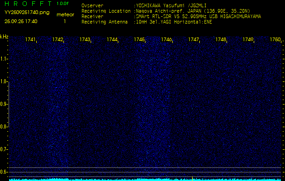
Task: Click the meteor count value 1
Action: click(65, 21)
